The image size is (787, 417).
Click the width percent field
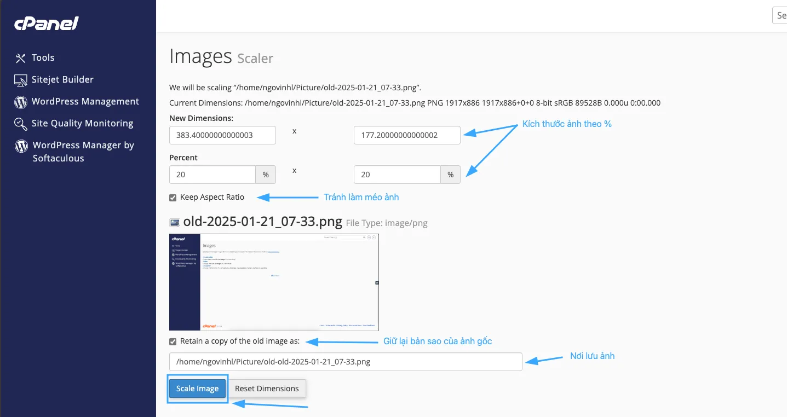[x=212, y=175]
